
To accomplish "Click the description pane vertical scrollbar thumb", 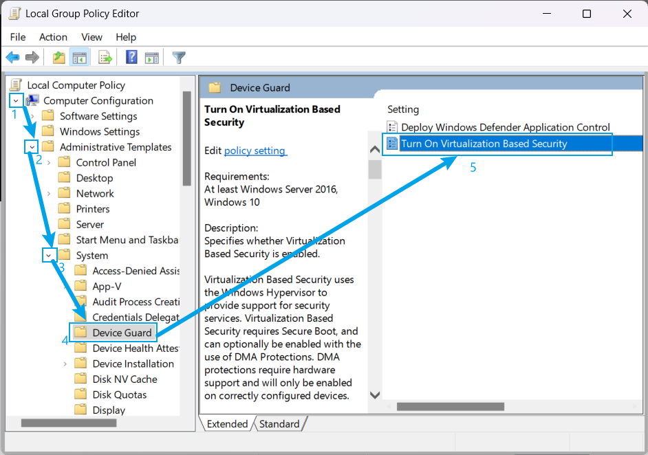I will coord(375,169).
